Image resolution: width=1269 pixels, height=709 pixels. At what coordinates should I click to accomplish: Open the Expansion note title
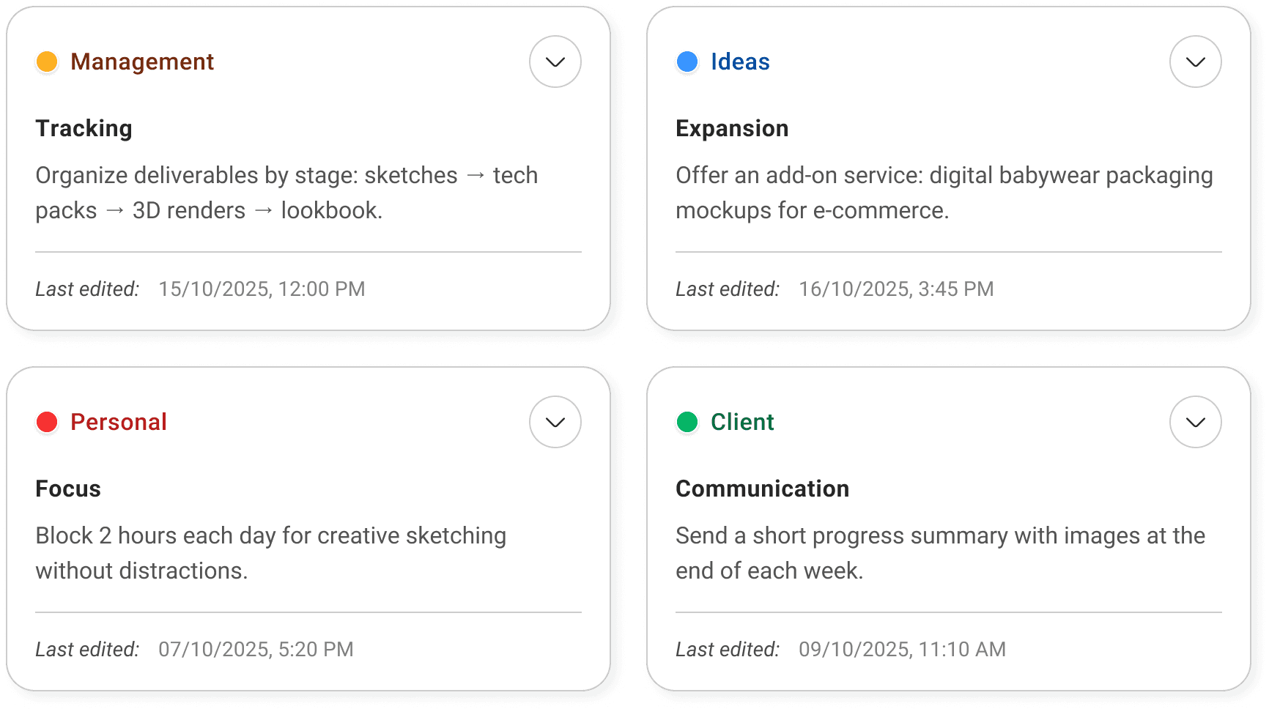point(732,128)
